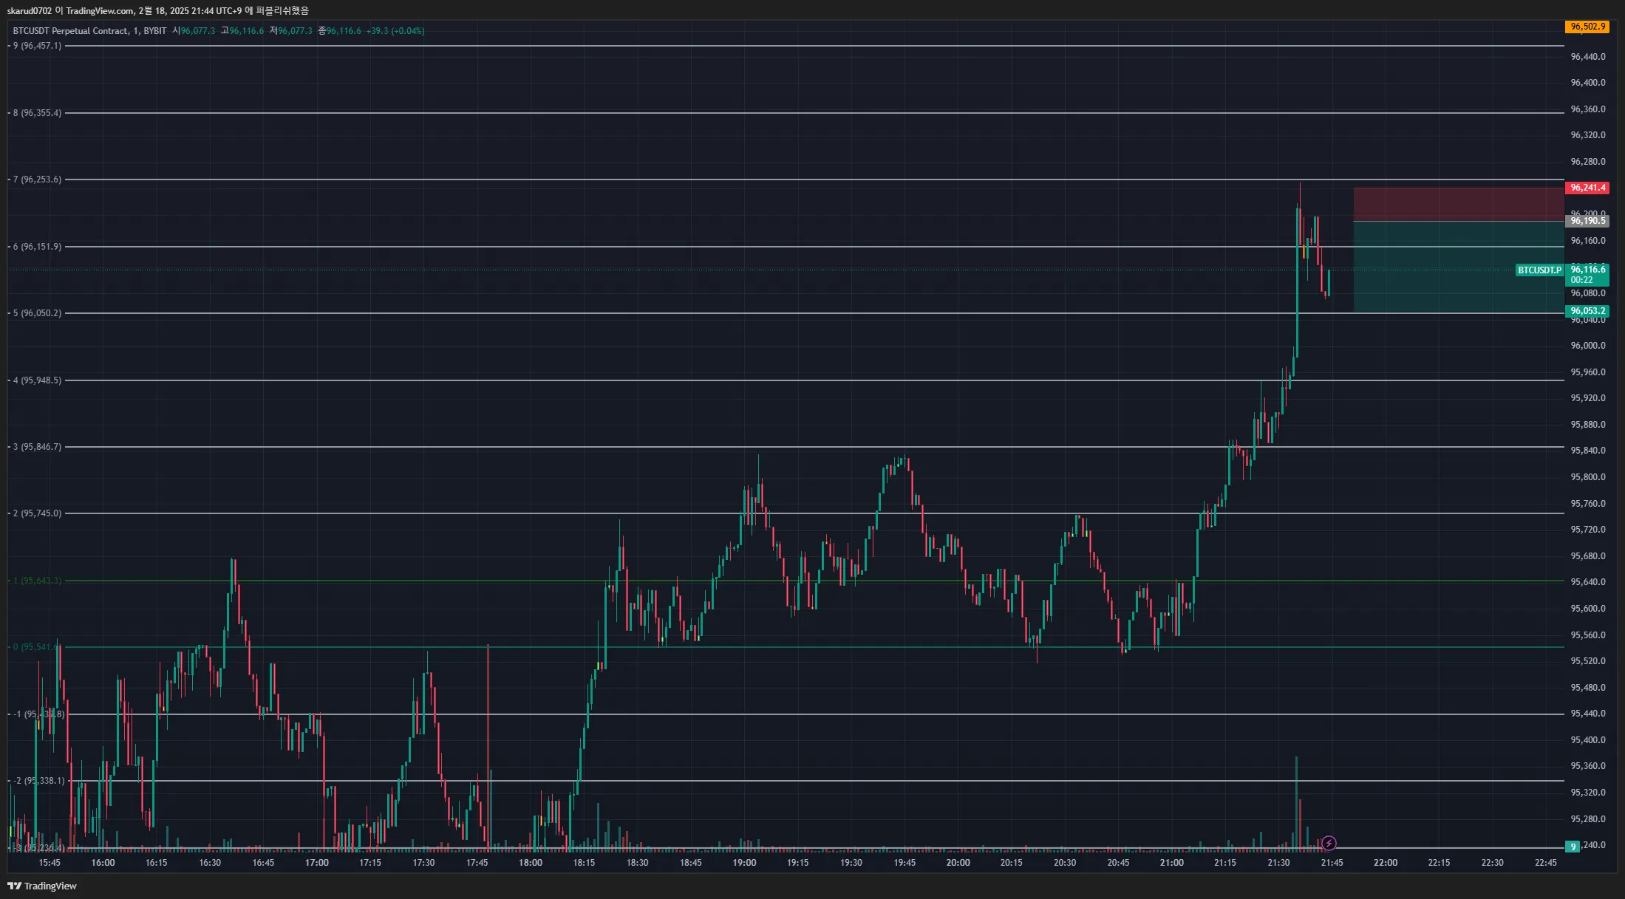Click the TradingView logo at bottom left

click(x=42, y=886)
